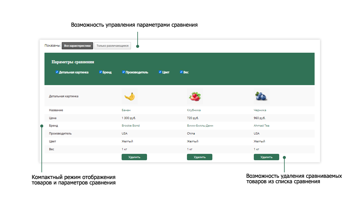This screenshot has width=363, height=212.
Task: Click the 'Показаны:' label
Action: point(53,46)
